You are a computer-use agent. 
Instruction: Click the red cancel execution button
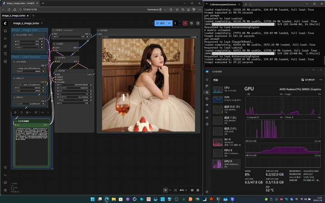click(x=186, y=23)
